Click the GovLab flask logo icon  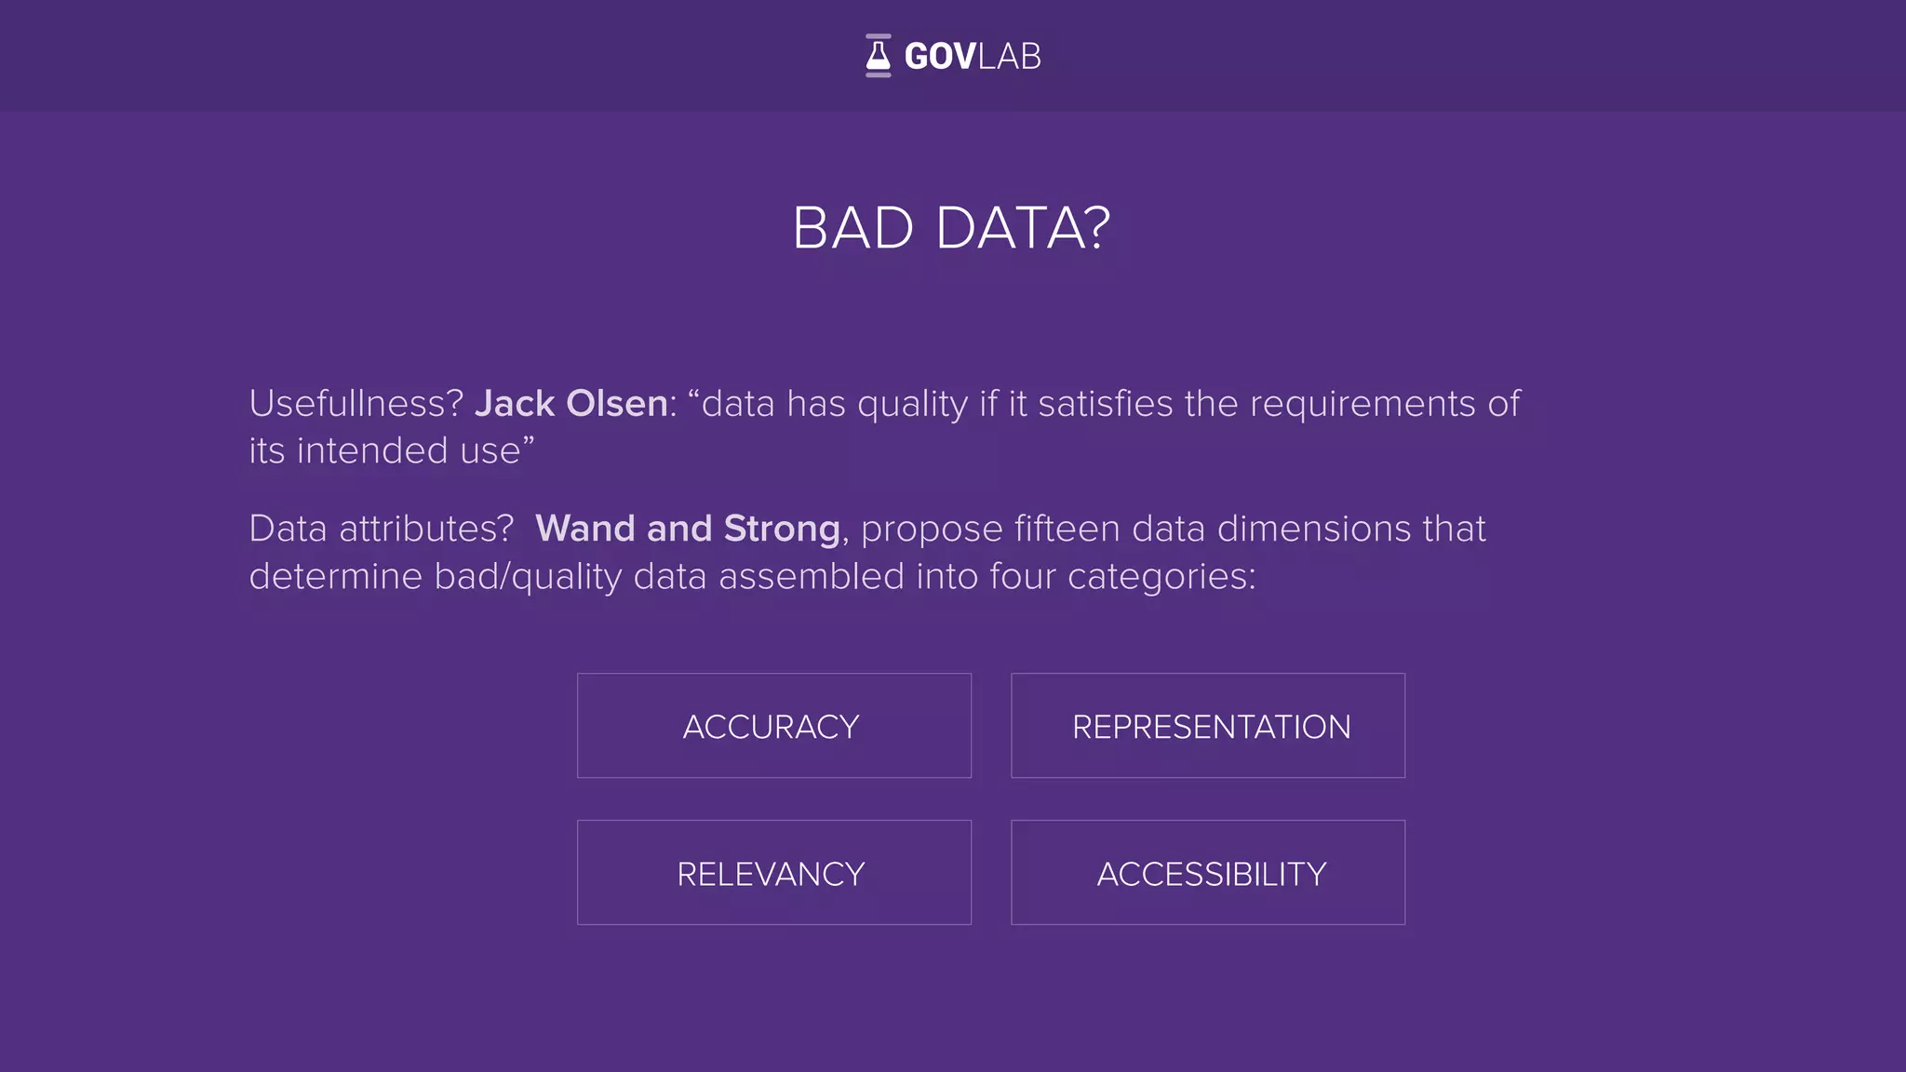pyautogui.click(x=878, y=56)
